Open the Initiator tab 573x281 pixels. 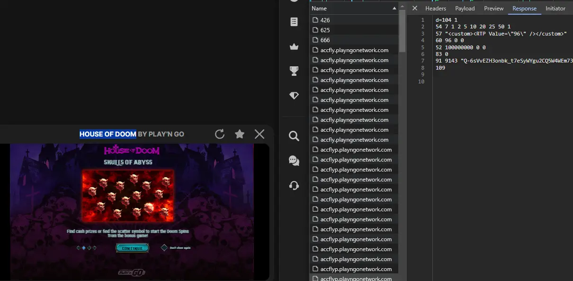(x=555, y=9)
